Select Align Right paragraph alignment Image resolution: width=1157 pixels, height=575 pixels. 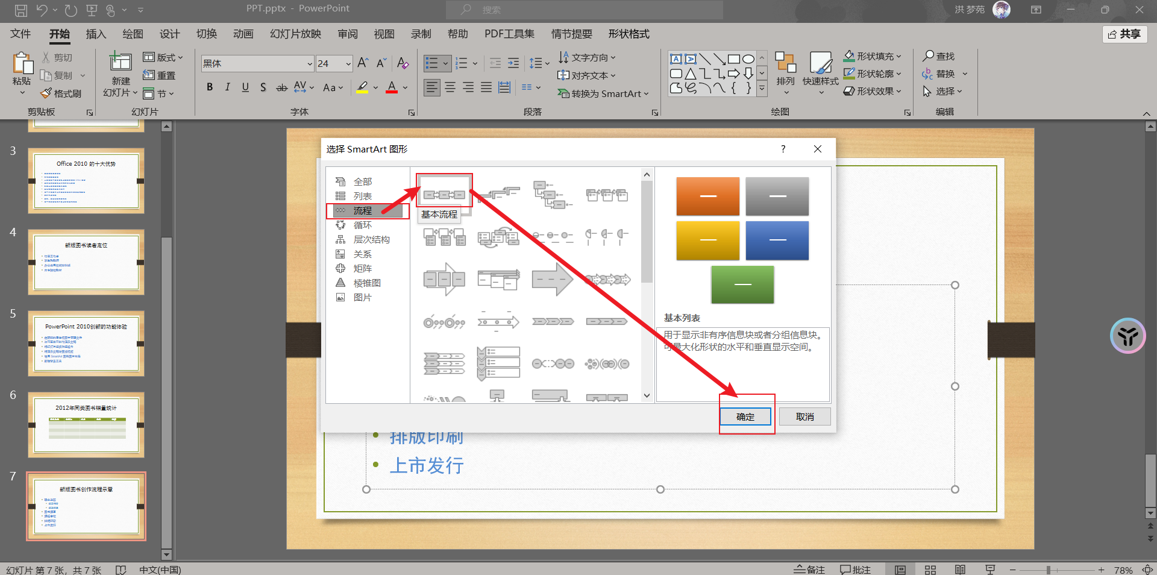click(468, 87)
